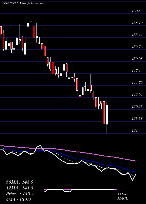Click the Price : 140.4 readout

coord(20,194)
